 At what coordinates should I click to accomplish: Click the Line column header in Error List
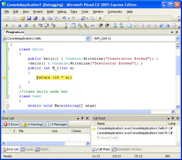(55, 131)
